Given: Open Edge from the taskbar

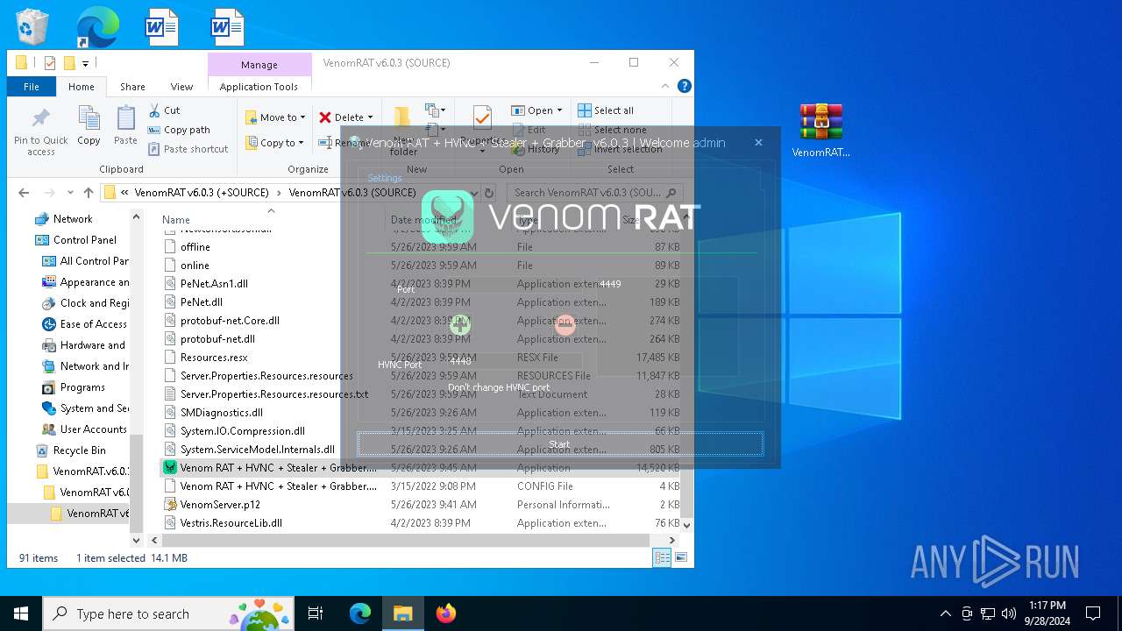Looking at the screenshot, I should [x=359, y=613].
